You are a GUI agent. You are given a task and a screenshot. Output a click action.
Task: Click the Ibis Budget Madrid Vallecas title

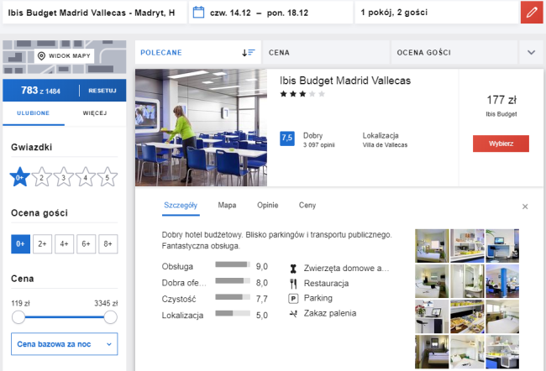(x=345, y=81)
